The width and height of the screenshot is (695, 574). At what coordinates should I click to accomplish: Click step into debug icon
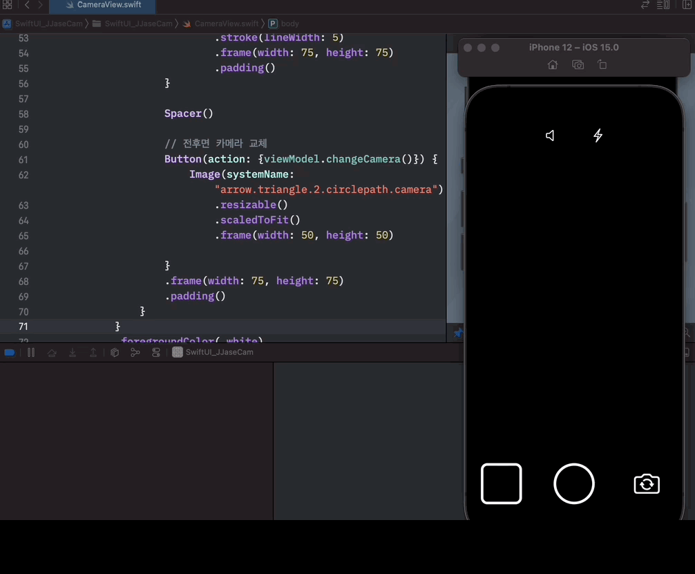point(73,353)
